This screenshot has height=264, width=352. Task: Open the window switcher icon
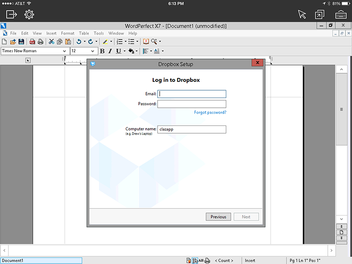(x=320, y=15)
